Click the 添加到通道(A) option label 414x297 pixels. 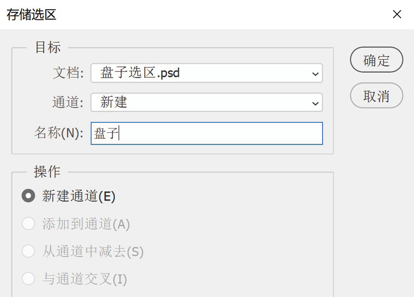pyautogui.click(x=86, y=224)
